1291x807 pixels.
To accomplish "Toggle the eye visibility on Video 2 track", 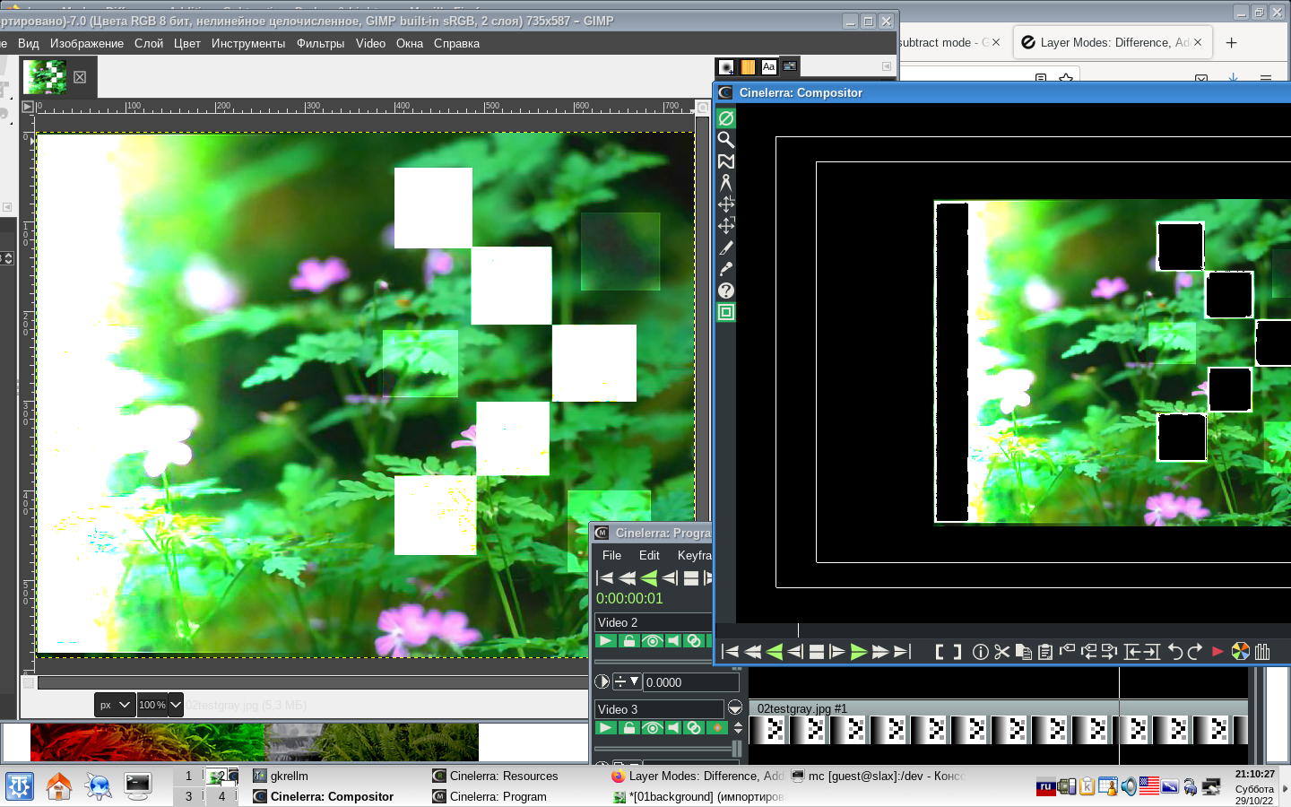I will point(652,640).
